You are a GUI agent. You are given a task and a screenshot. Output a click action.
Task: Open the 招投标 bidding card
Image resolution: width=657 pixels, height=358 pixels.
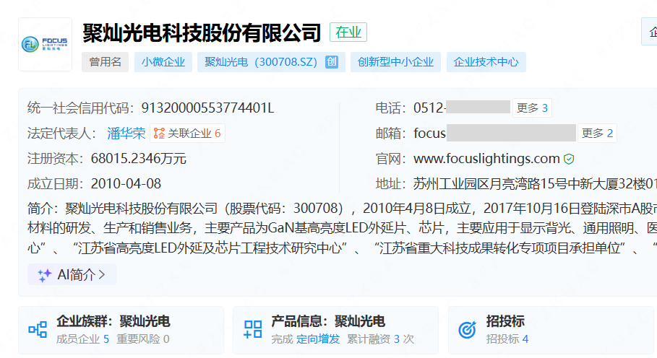tap(551, 331)
